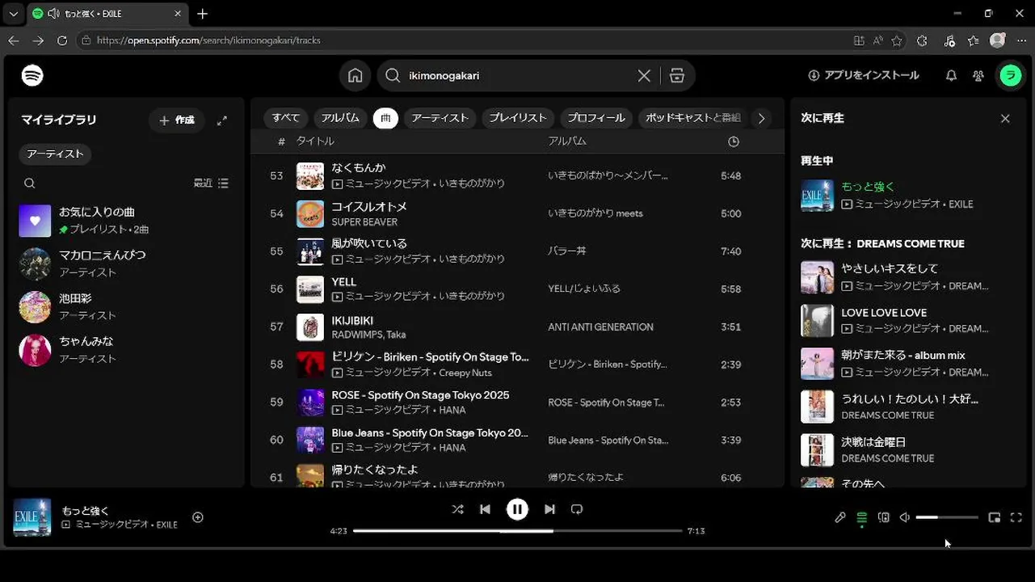Image resolution: width=1035 pixels, height=582 pixels.
Task: Open album link 'ANTI ANTI GENERATION'
Action: point(600,327)
